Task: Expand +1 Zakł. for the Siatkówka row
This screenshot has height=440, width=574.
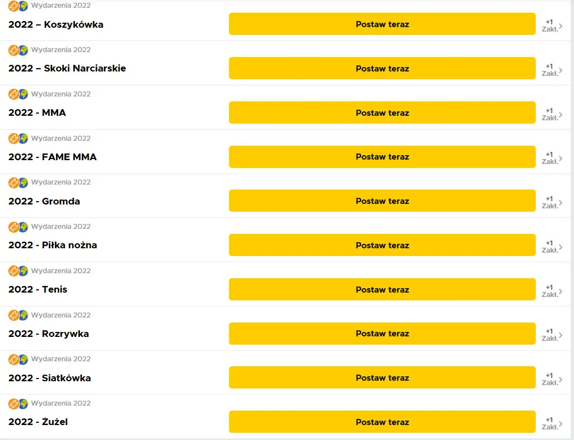Action: pyautogui.click(x=552, y=379)
